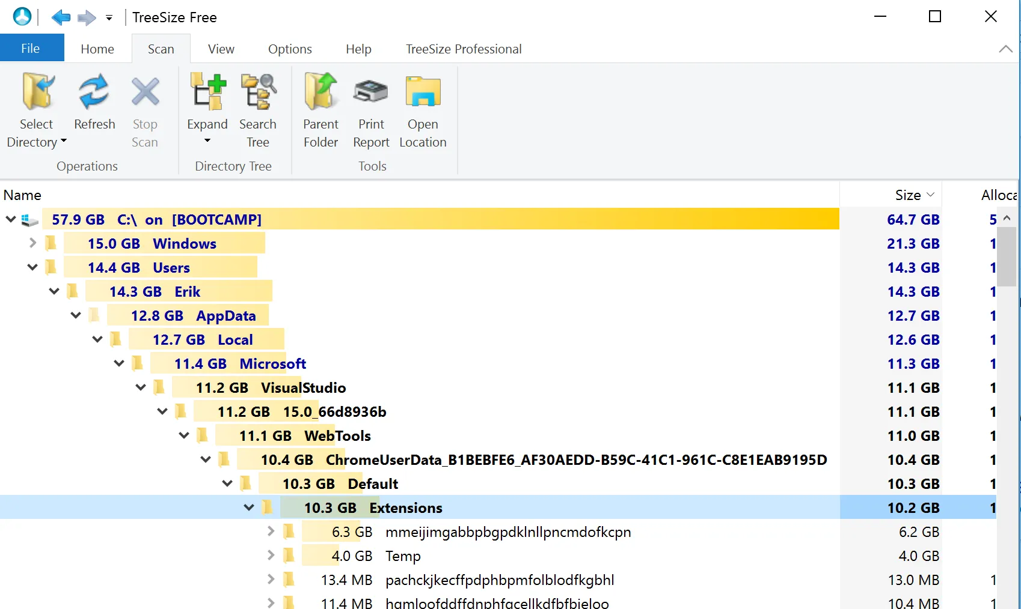1021x609 pixels.
Task: Click the 6.2 GB size value
Action: (919, 532)
